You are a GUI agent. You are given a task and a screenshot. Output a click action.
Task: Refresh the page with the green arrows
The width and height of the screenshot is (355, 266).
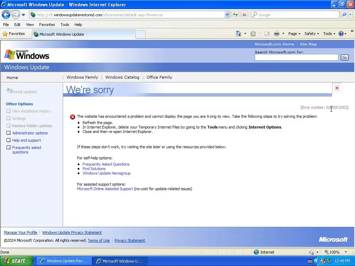(235, 15)
